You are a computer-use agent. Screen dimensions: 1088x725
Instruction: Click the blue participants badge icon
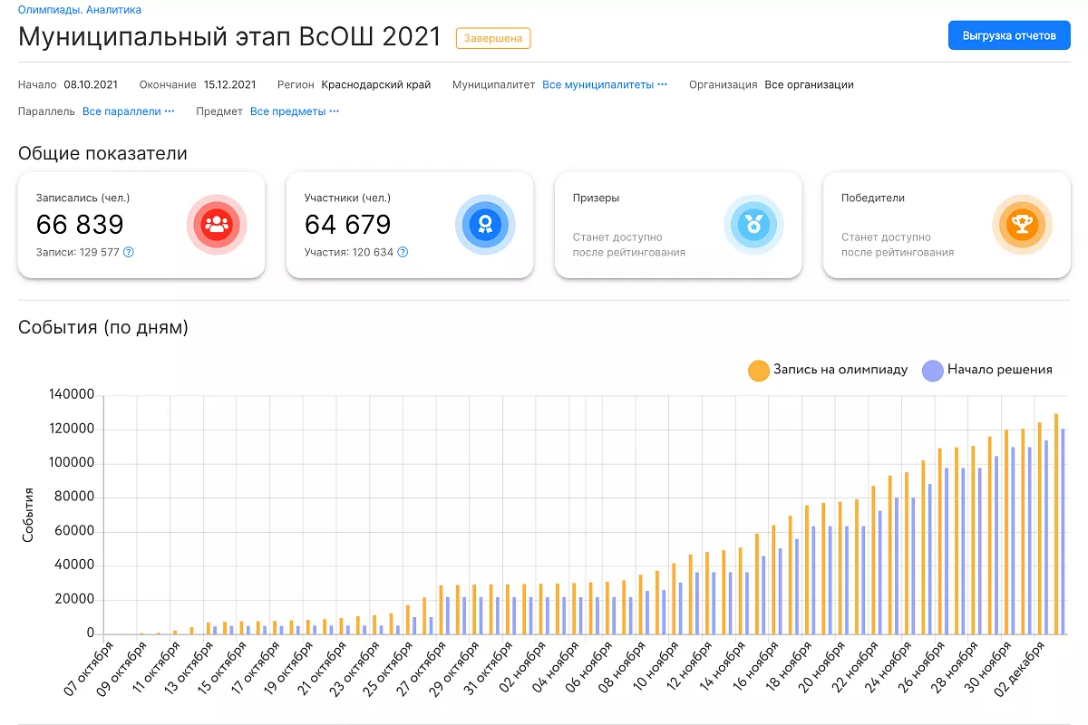(x=485, y=224)
